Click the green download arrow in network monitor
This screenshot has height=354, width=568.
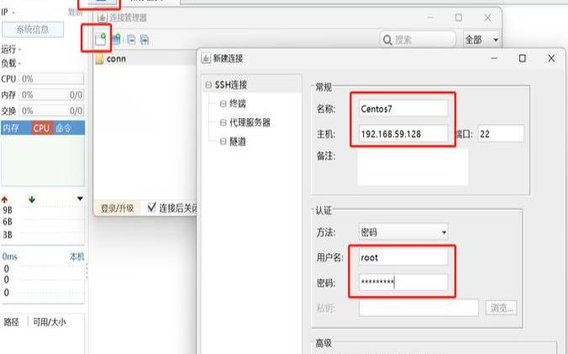32,200
